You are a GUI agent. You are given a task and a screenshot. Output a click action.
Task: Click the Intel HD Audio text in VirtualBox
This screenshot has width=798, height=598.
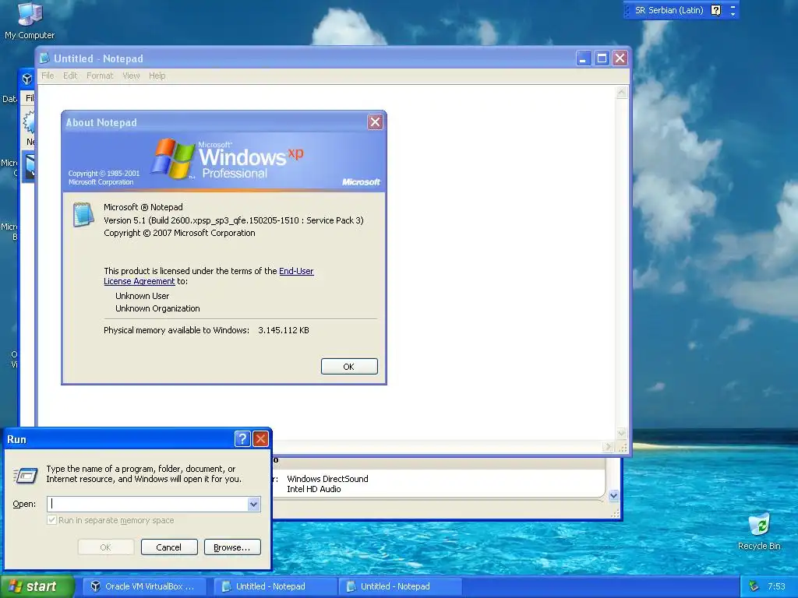point(313,489)
